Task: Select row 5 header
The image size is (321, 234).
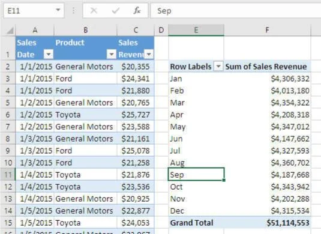Action: (x=8, y=103)
